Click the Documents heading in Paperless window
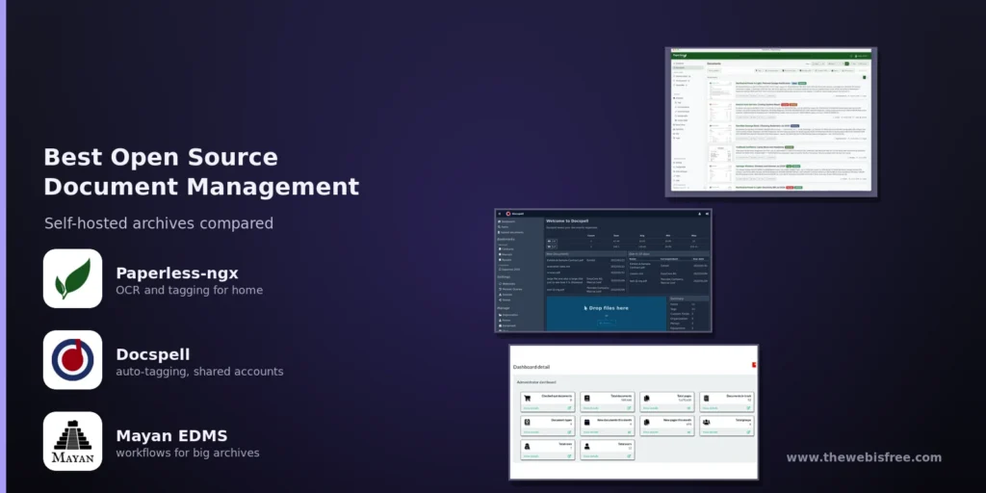Screen dimensions: 986x493 coord(714,64)
